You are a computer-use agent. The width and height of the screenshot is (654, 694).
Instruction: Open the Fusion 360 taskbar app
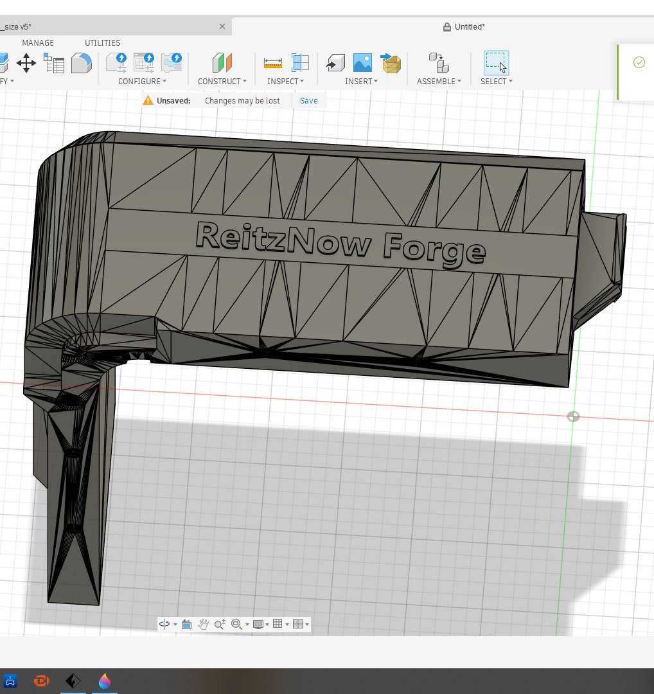[73, 681]
